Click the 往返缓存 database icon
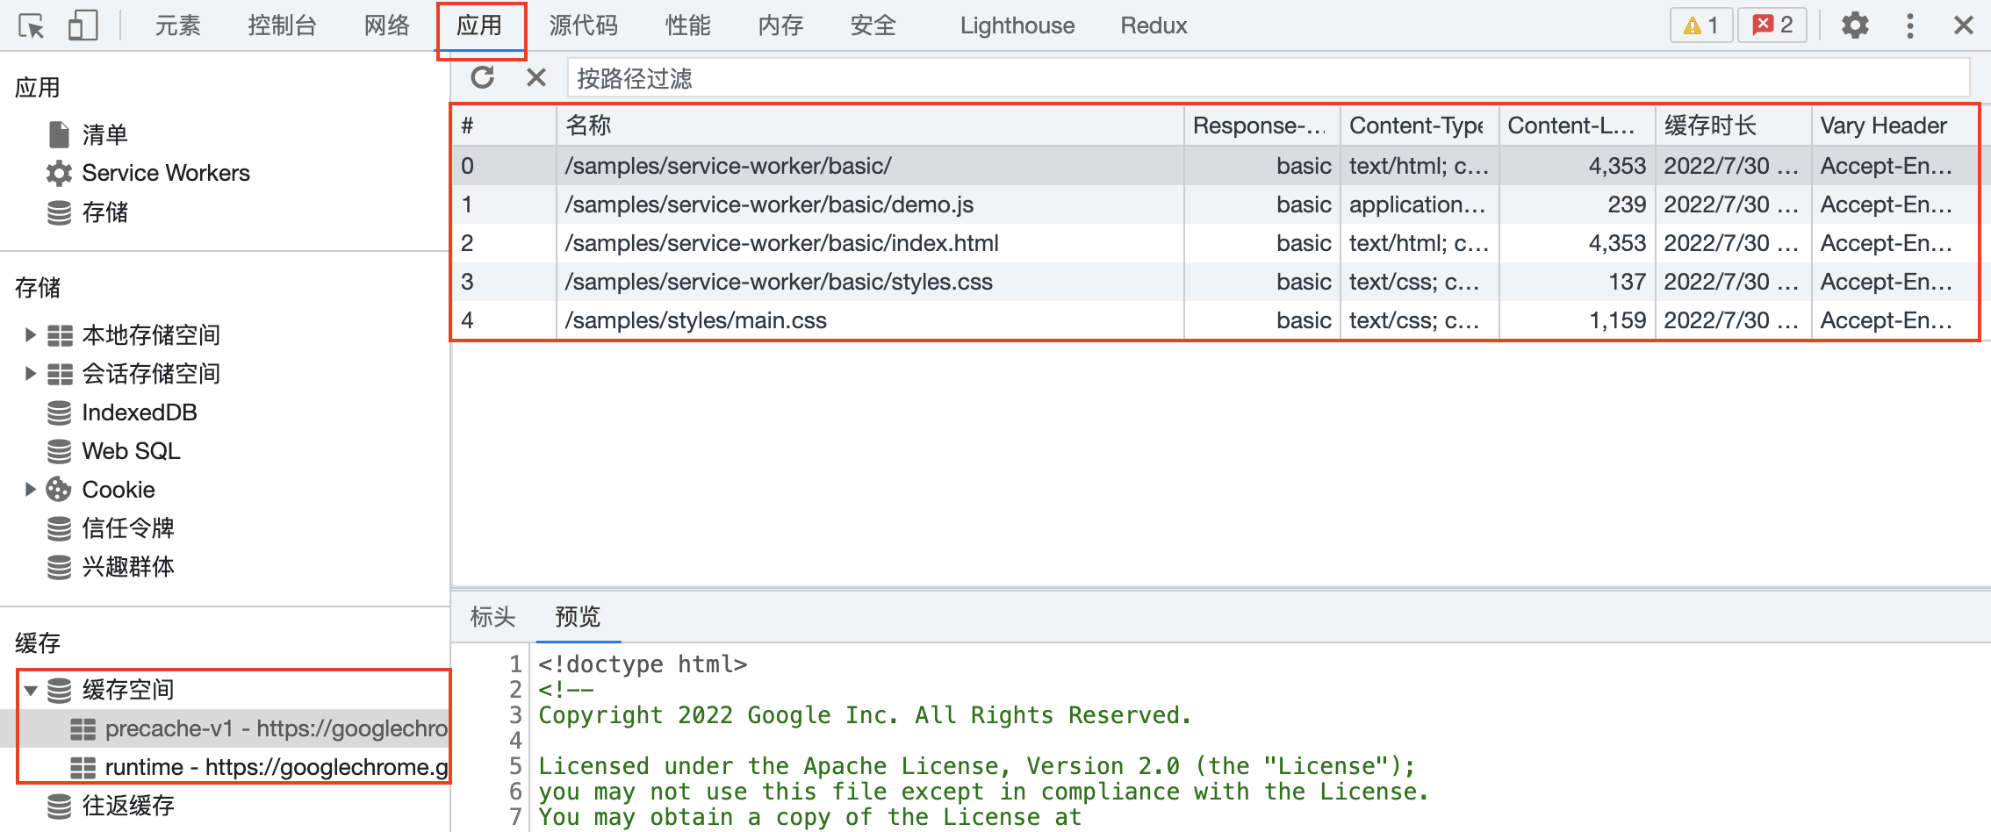The height and width of the screenshot is (832, 1991). [x=60, y=806]
